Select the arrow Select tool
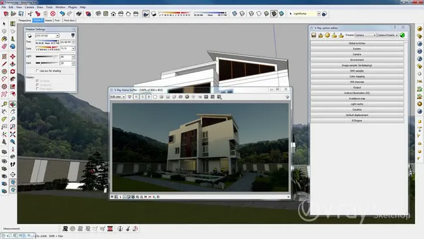Viewport: 424px width, 239px height. pyautogui.click(x=4, y=24)
